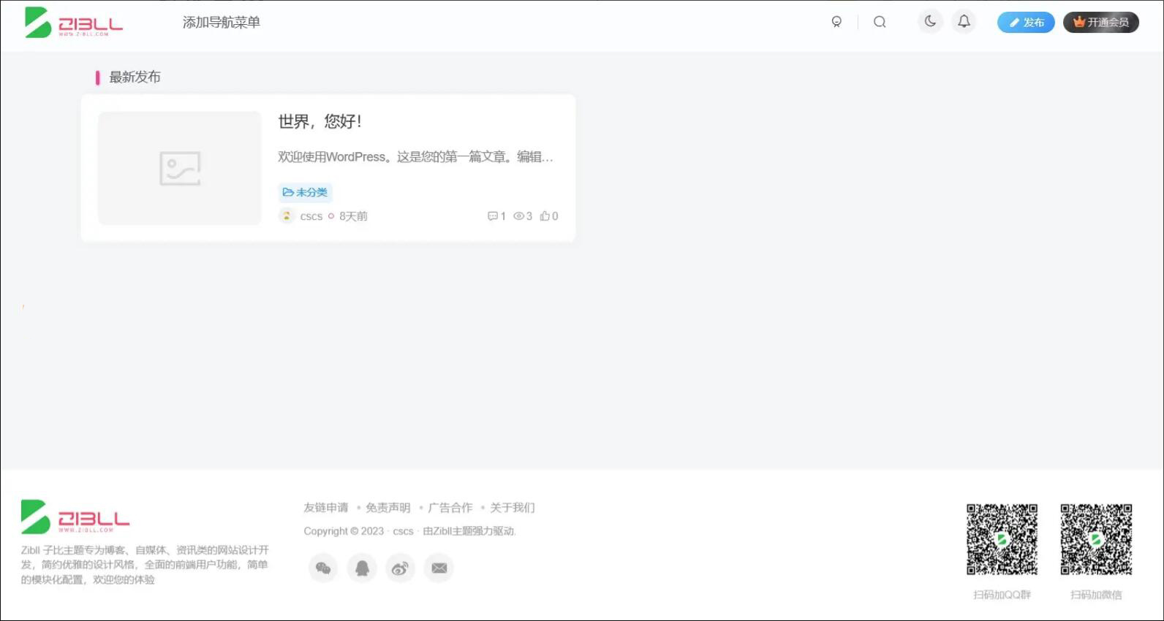Open the post titled 世界，您好！
This screenshot has height=621, width=1164.
(x=320, y=121)
